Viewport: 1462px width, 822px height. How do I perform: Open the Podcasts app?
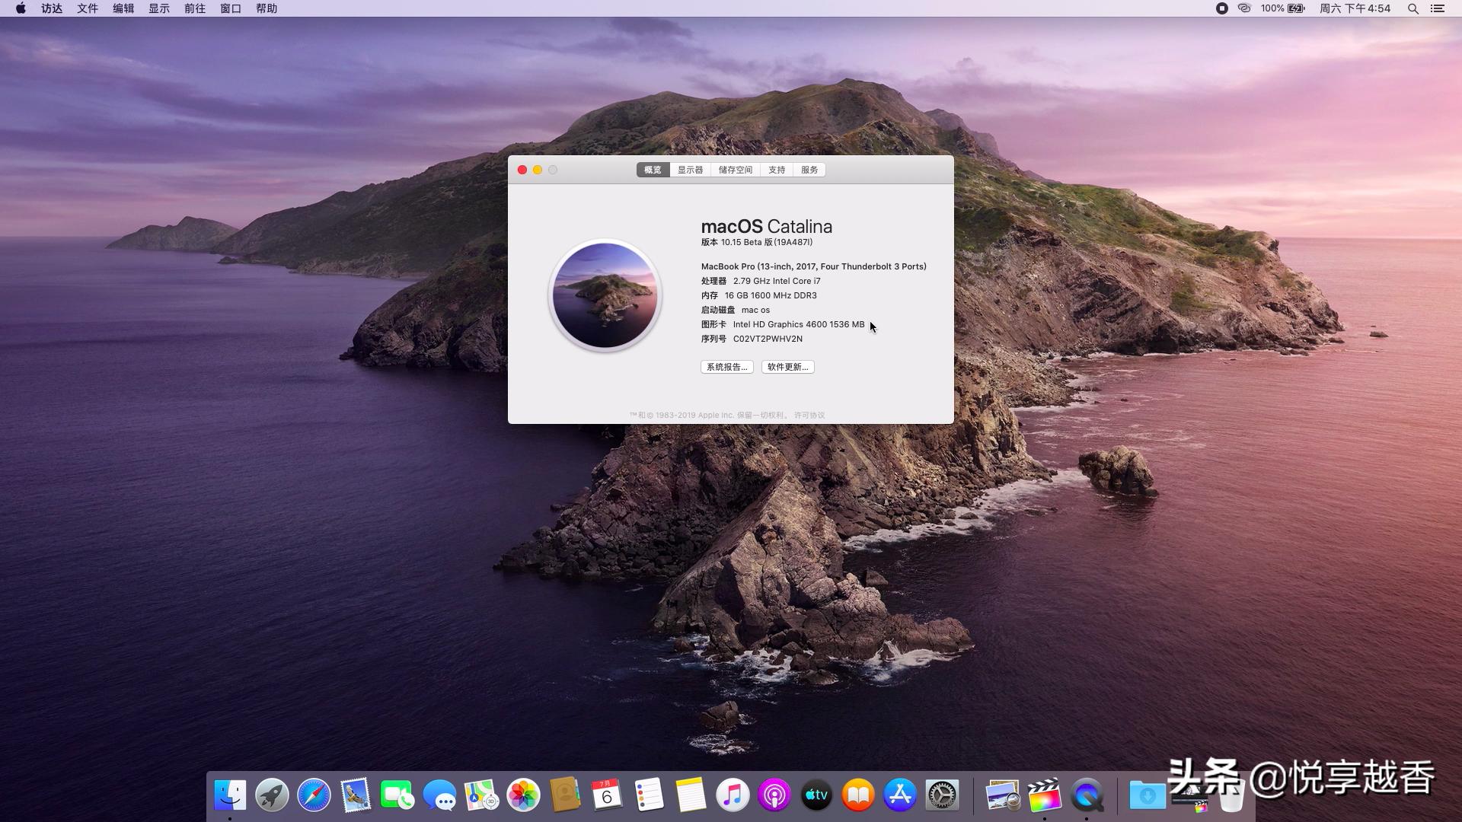point(774,795)
